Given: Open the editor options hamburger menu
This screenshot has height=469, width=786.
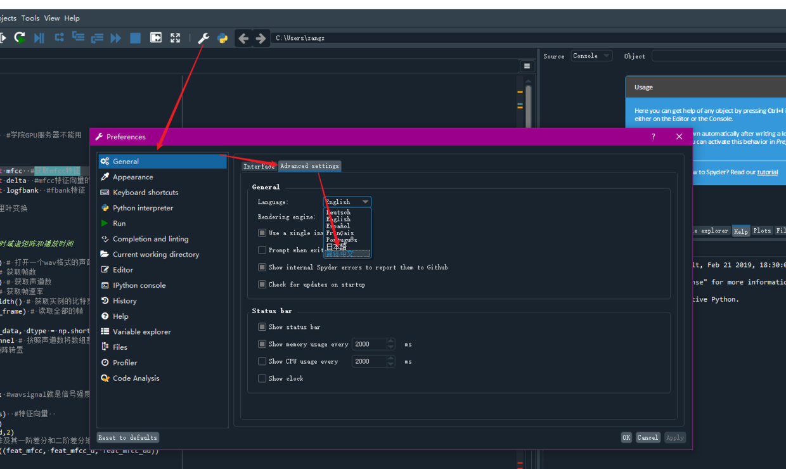Looking at the screenshot, I should point(527,66).
